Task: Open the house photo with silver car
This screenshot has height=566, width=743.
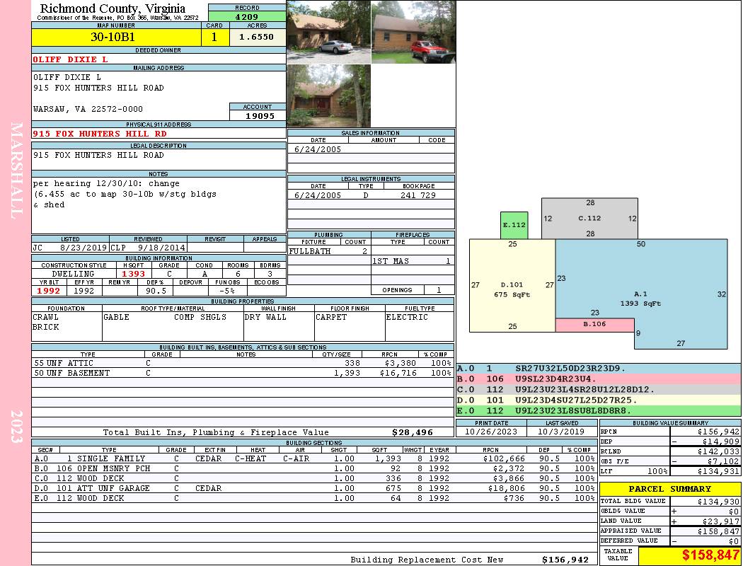Action: coord(328,32)
